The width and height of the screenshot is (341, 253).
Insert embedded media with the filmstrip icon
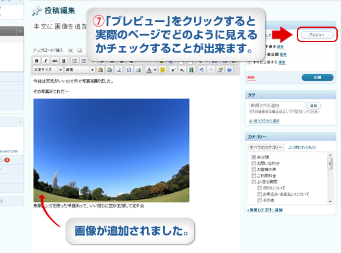coord(191,70)
